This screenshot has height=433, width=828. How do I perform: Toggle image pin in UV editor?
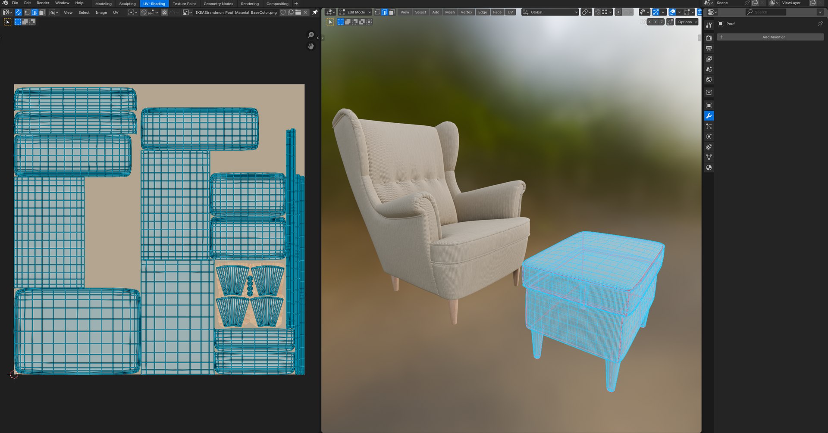click(315, 12)
